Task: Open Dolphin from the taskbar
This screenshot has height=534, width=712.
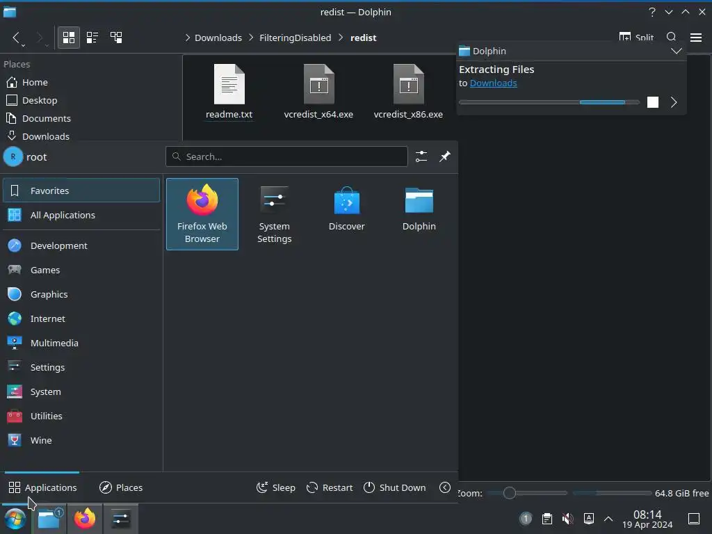Action: pos(49,519)
